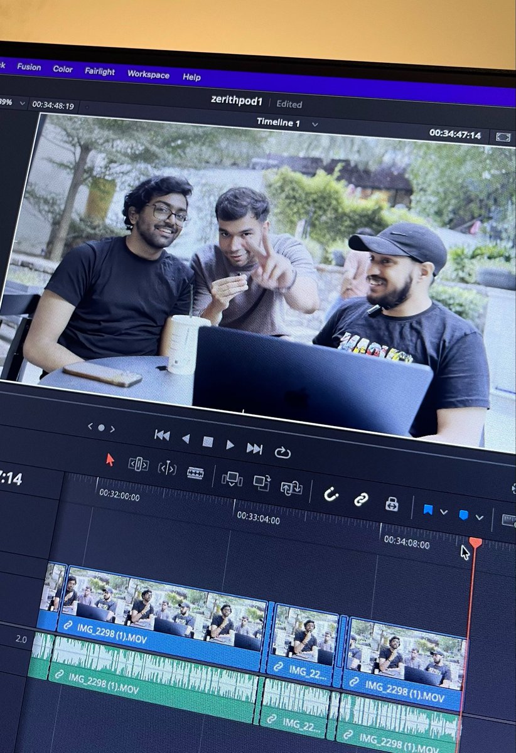Jump to the first frame
Viewport: 516px width, 753px height.
pyautogui.click(x=162, y=435)
